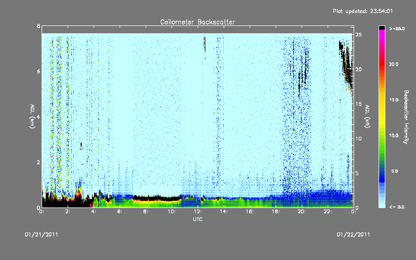The width and height of the screenshot is (416, 260).
Task: Click the "10" tick on the kft axis
Action: point(358,138)
